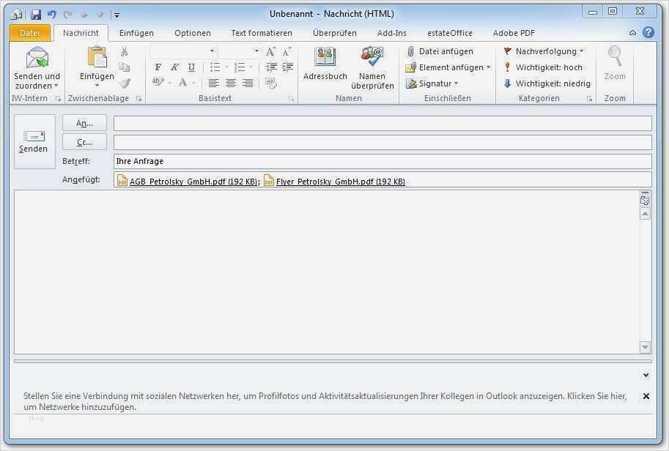The height and width of the screenshot is (451, 669).
Task: Open the Kategorien dialog launcher
Action: (589, 98)
